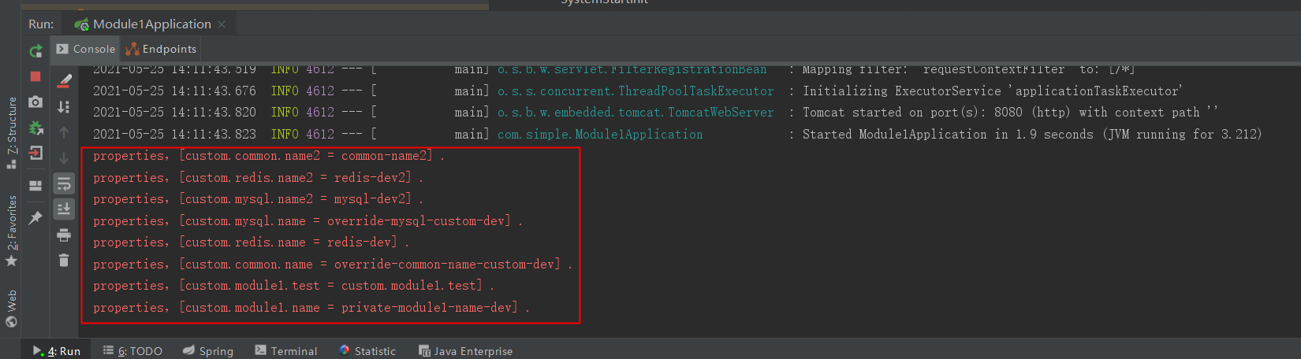Open the TomcatWebServer logger link
Viewport: 1301px width, 359px height.
(x=636, y=113)
